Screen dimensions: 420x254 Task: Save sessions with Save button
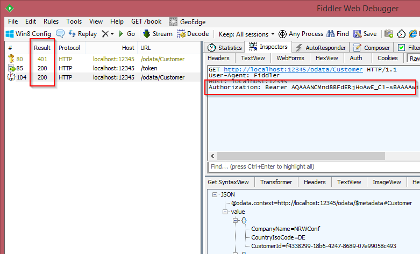tap(365, 34)
